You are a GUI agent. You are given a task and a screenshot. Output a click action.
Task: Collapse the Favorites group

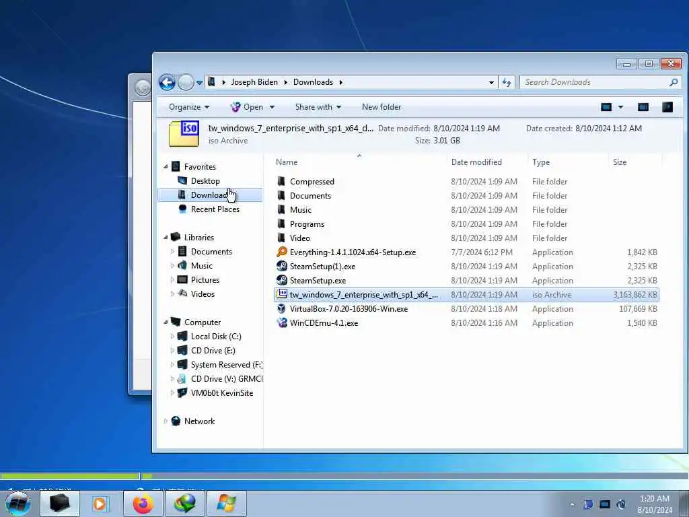coord(166,167)
